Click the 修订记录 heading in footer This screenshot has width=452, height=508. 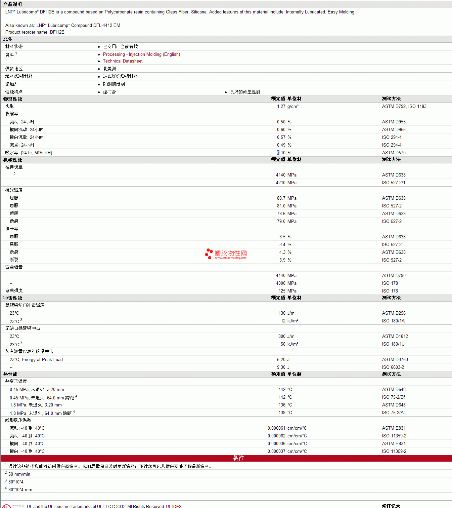point(391,506)
